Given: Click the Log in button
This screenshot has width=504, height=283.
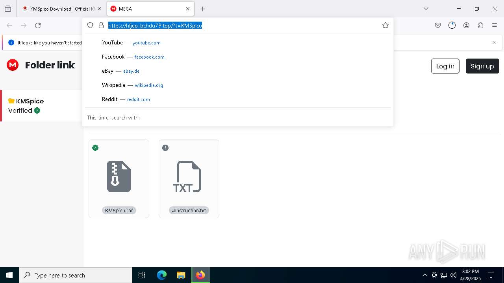Looking at the screenshot, I should [445, 66].
